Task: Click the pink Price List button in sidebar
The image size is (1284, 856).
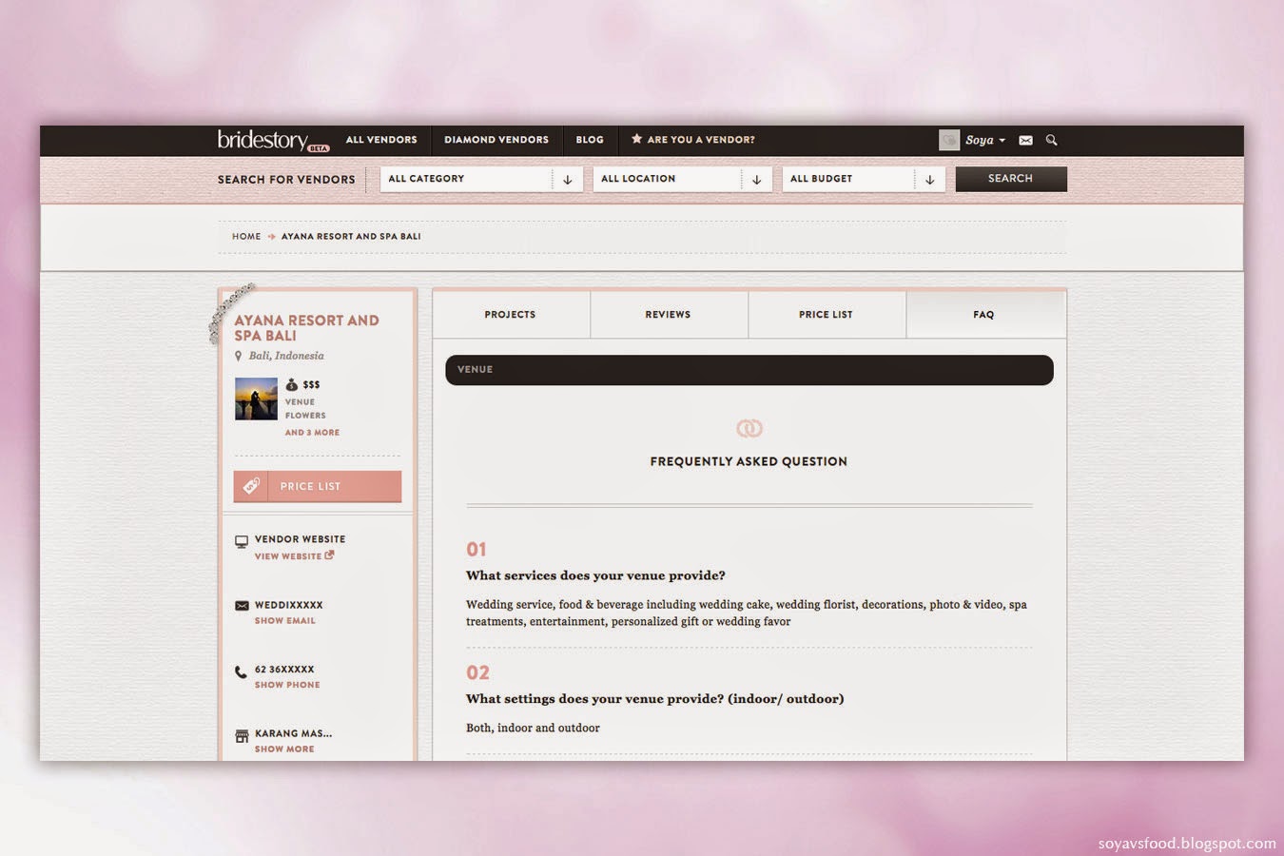Action: point(318,486)
